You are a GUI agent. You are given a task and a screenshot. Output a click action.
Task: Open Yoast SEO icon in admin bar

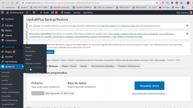tap(54, 13)
